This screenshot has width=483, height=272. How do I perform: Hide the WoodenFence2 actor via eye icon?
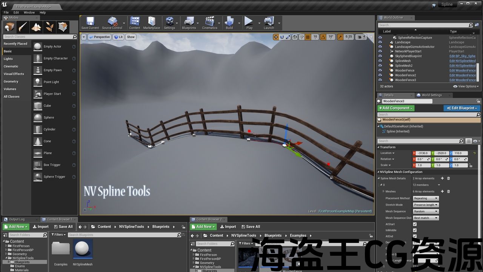click(x=380, y=75)
